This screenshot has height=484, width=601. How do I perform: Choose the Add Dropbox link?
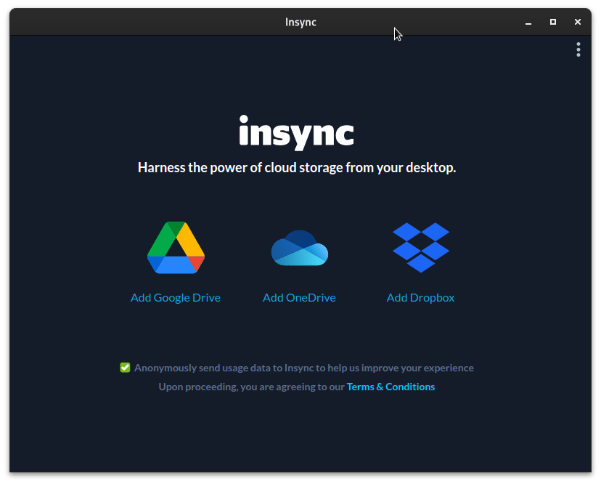420,297
